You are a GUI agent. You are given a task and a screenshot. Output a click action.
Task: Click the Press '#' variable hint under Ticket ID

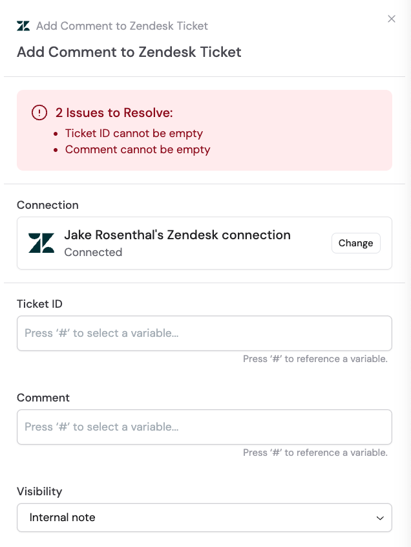(x=315, y=359)
